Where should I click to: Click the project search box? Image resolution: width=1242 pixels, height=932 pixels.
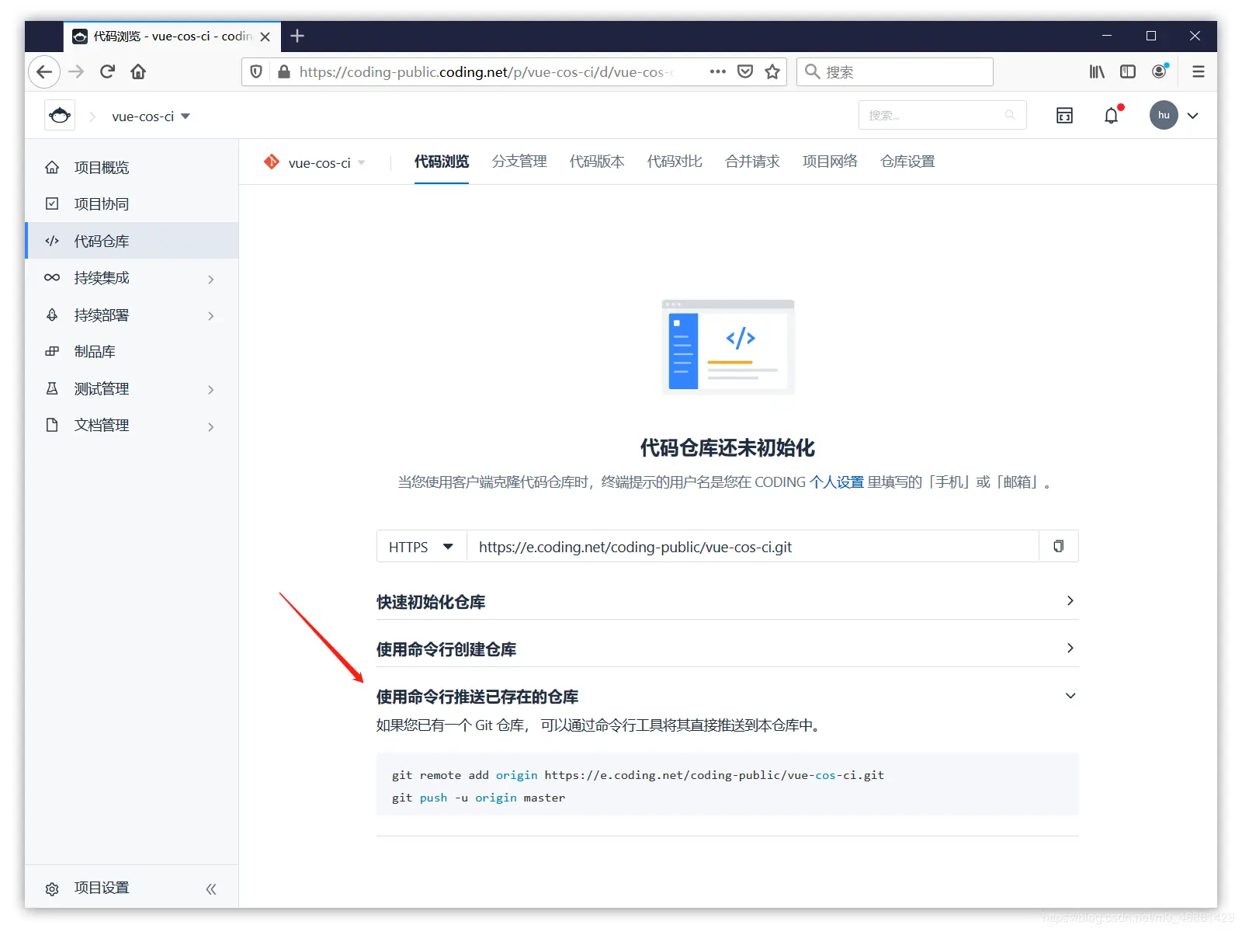(x=942, y=116)
